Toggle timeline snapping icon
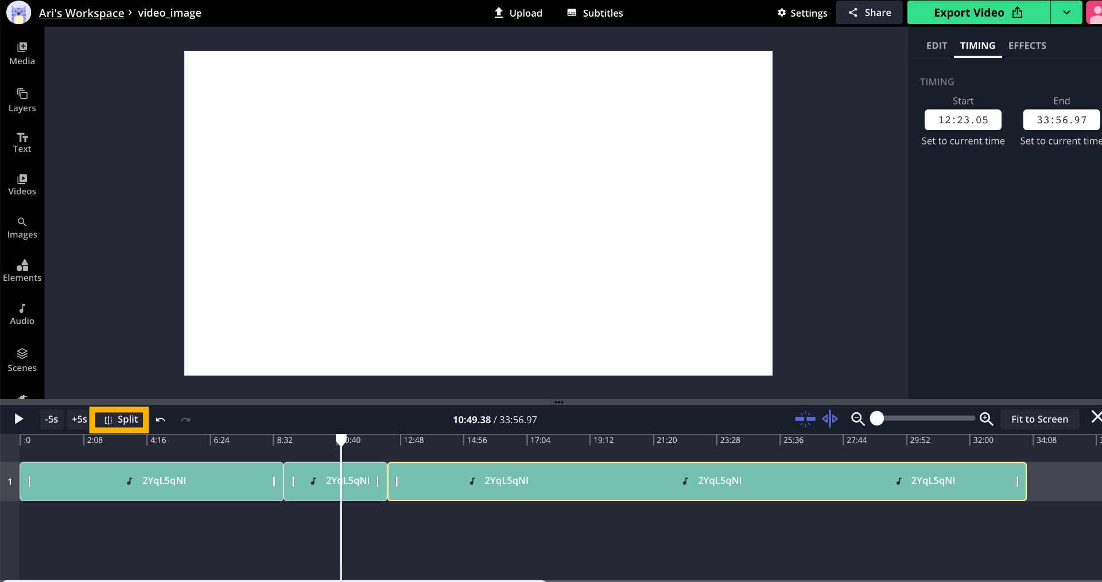 click(x=805, y=419)
